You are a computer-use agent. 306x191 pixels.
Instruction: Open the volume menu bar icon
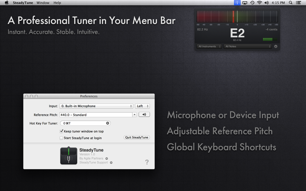tap(266, 3)
